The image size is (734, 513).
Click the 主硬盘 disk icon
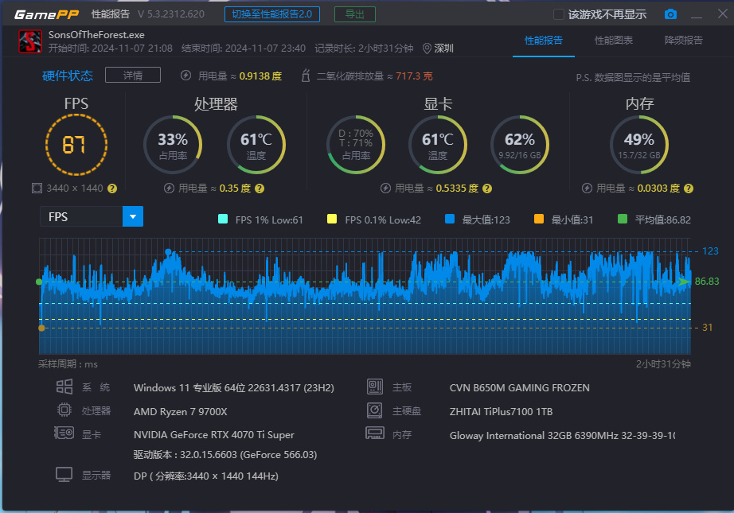pos(375,410)
